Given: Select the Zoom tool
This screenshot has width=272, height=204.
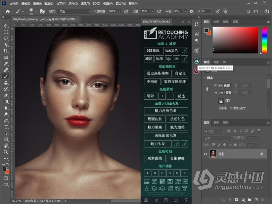Looking at the screenshot, I should (6, 152).
